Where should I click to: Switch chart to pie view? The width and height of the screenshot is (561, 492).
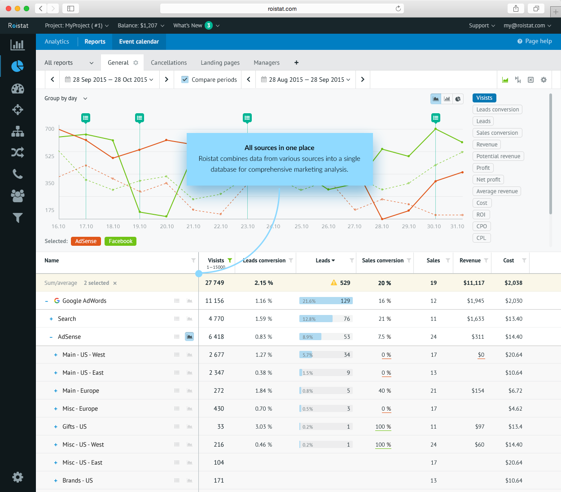coord(458,99)
